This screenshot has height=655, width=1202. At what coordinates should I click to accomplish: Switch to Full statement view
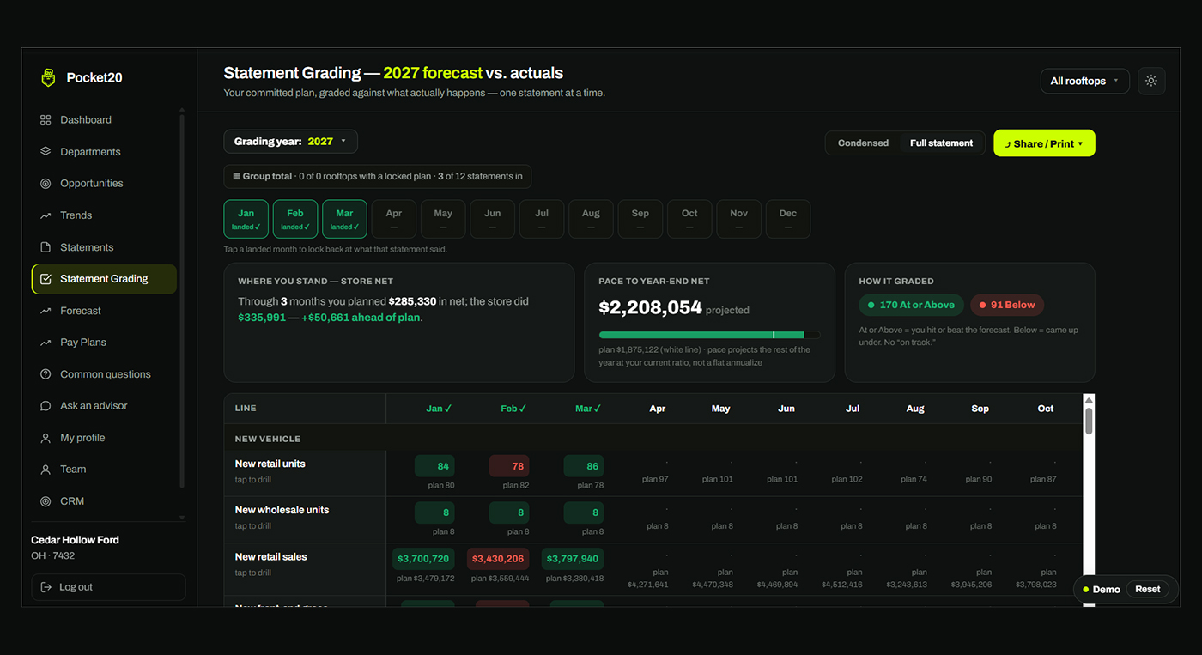(x=941, y=143)
